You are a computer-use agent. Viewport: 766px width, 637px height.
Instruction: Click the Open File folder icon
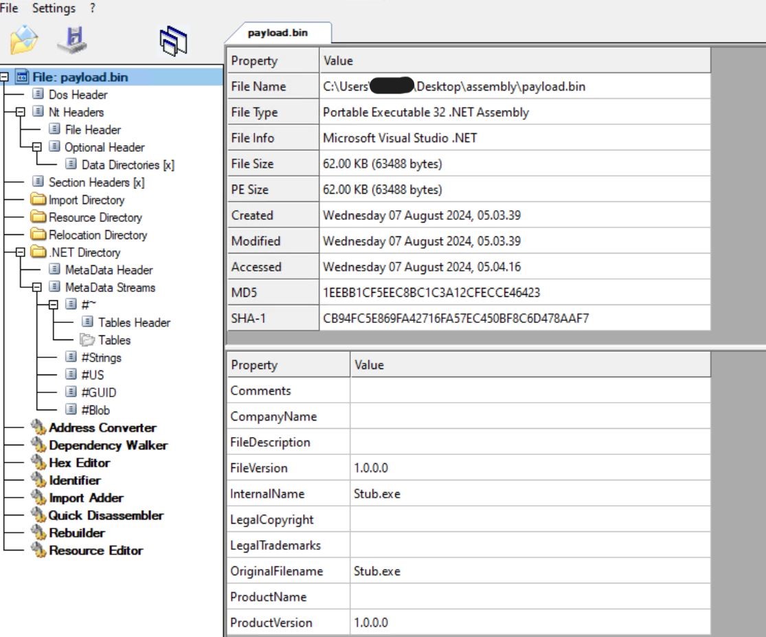[24, 40]
